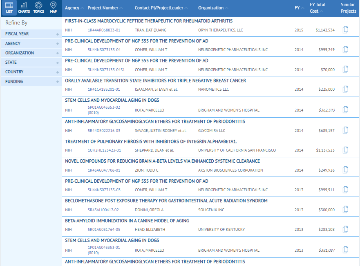Click the Similar Projects column header
The height and width of the screenshot is (266, 360).
click(x=348, y=8)
